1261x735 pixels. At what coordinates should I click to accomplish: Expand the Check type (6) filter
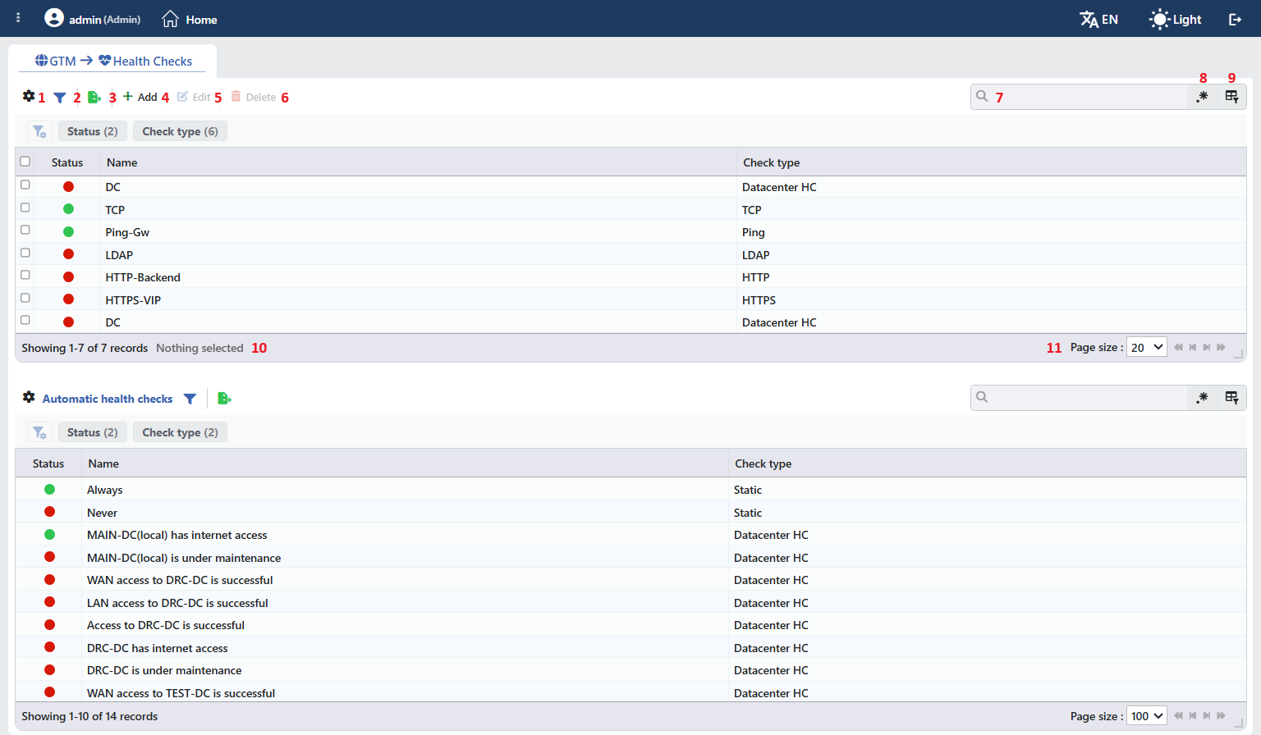181,131
